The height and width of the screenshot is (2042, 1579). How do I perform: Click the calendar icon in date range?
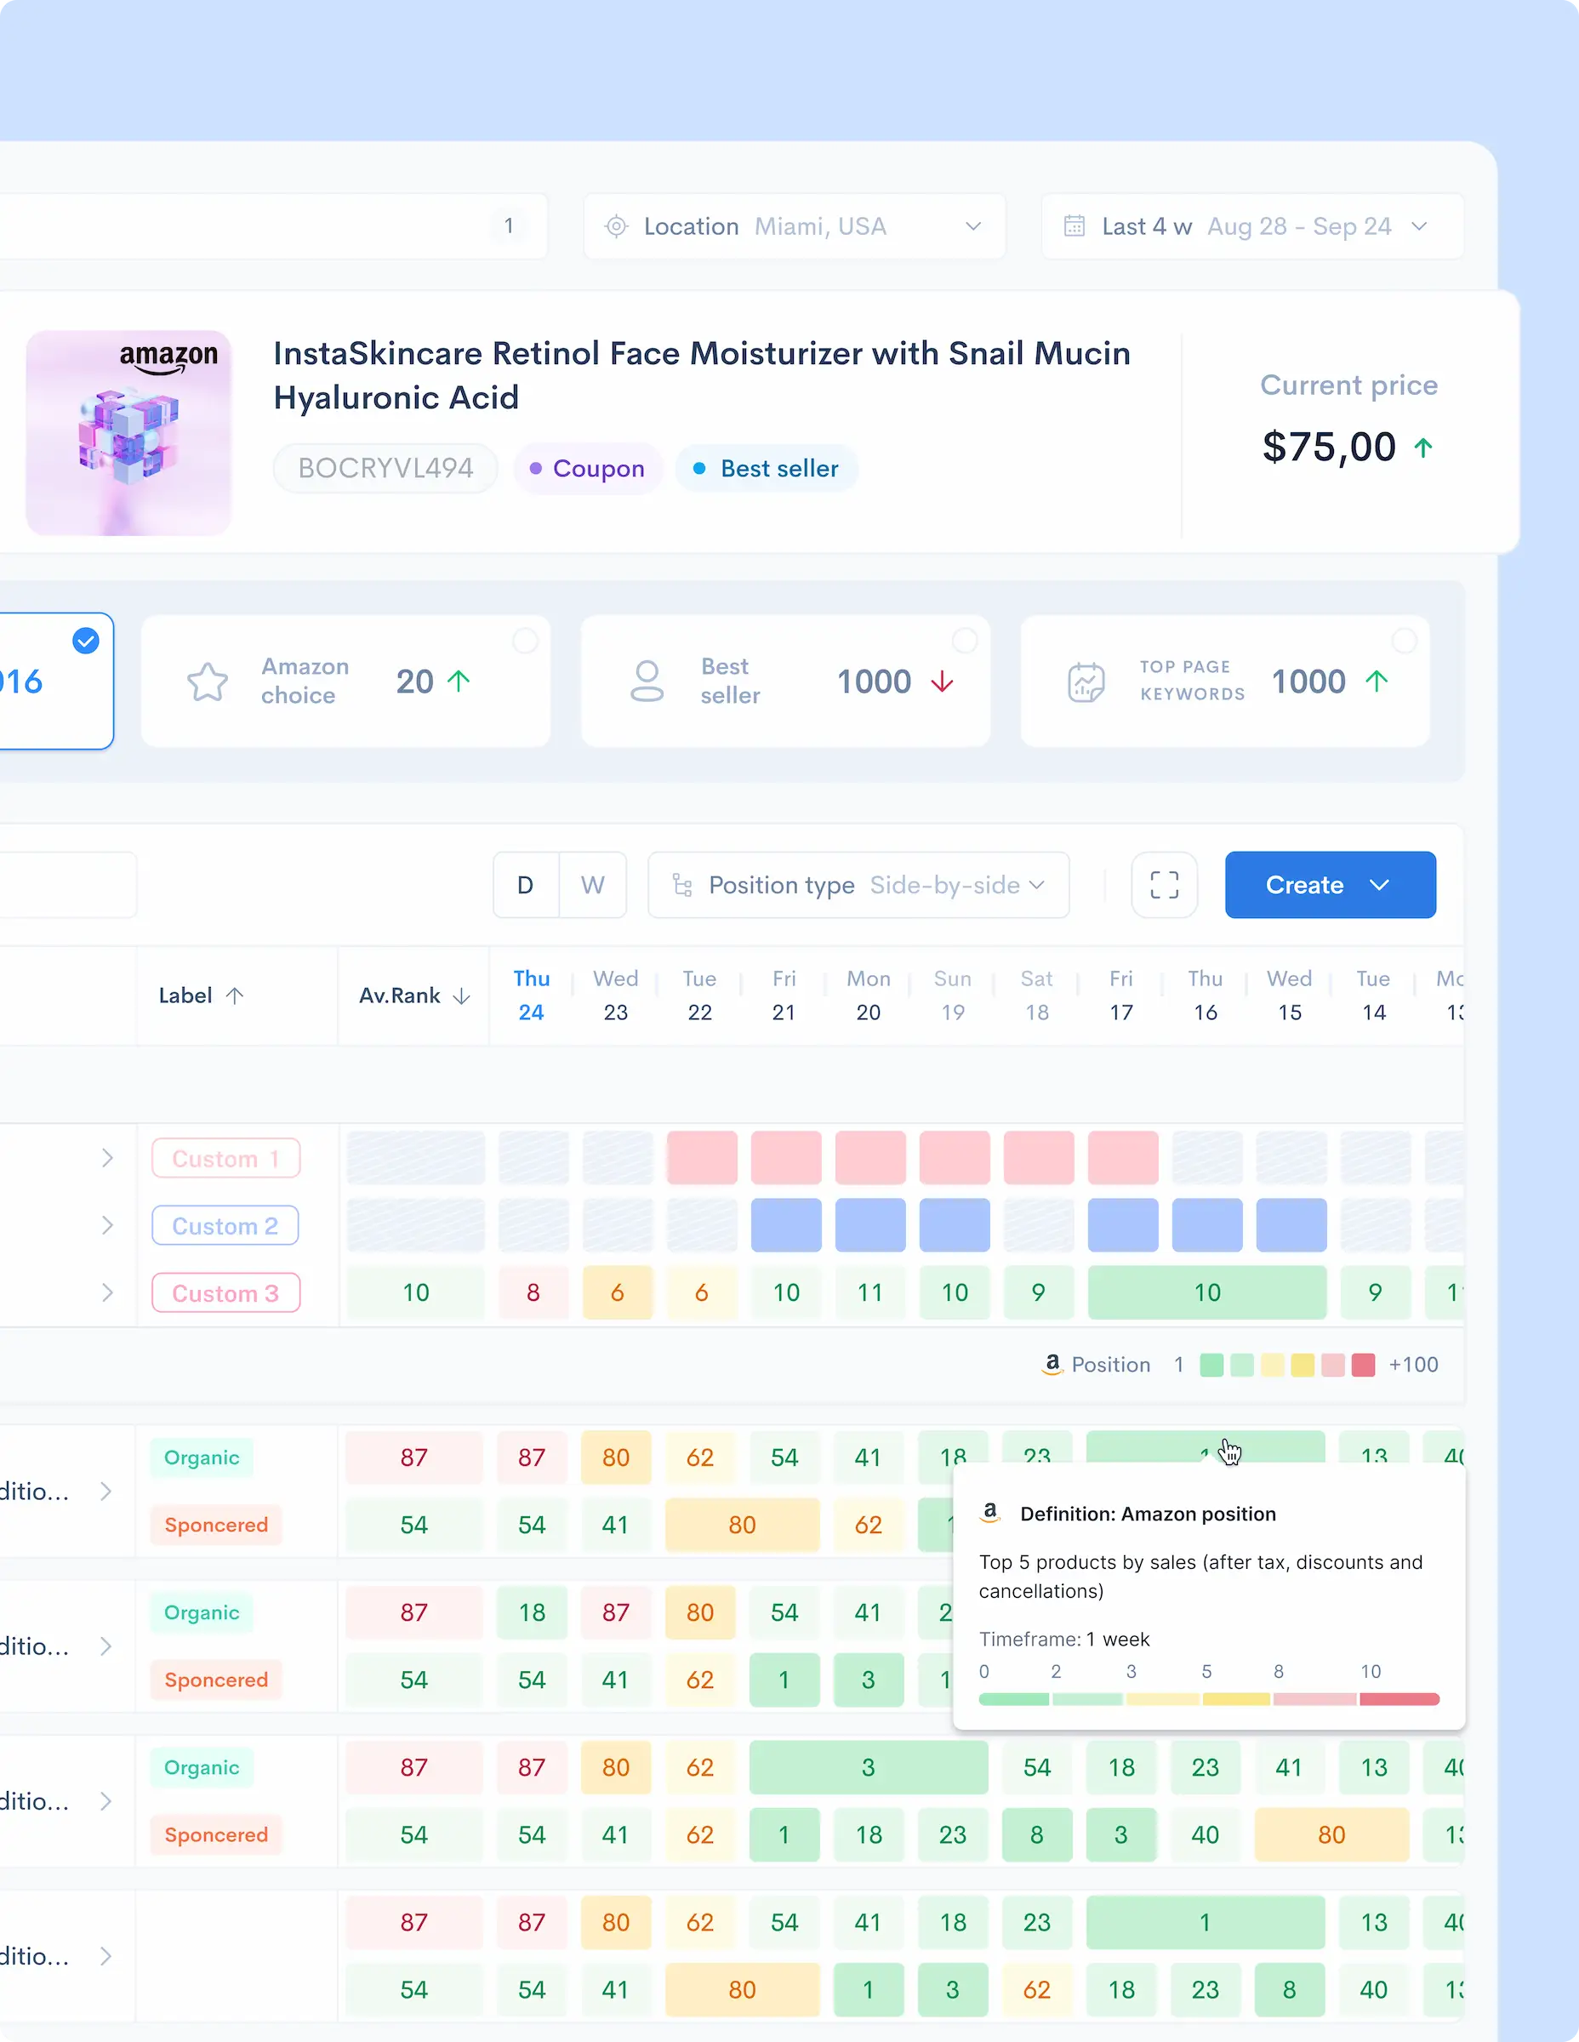(x=1075, y=226)
